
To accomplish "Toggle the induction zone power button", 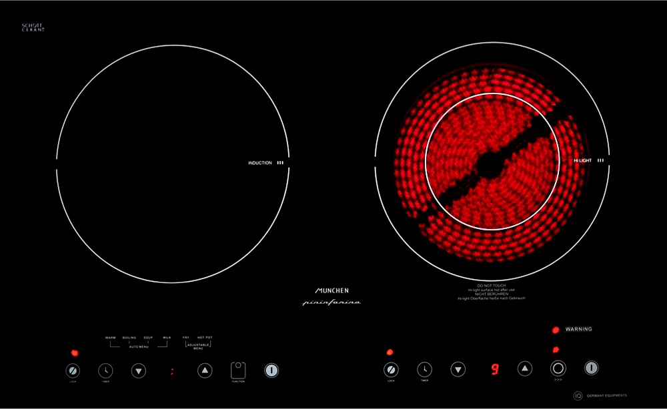I will (x=271, y=371).
